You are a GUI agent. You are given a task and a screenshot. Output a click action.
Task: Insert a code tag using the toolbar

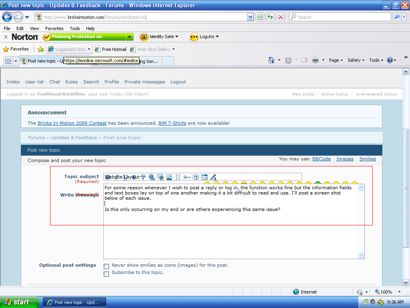[204, 177]
